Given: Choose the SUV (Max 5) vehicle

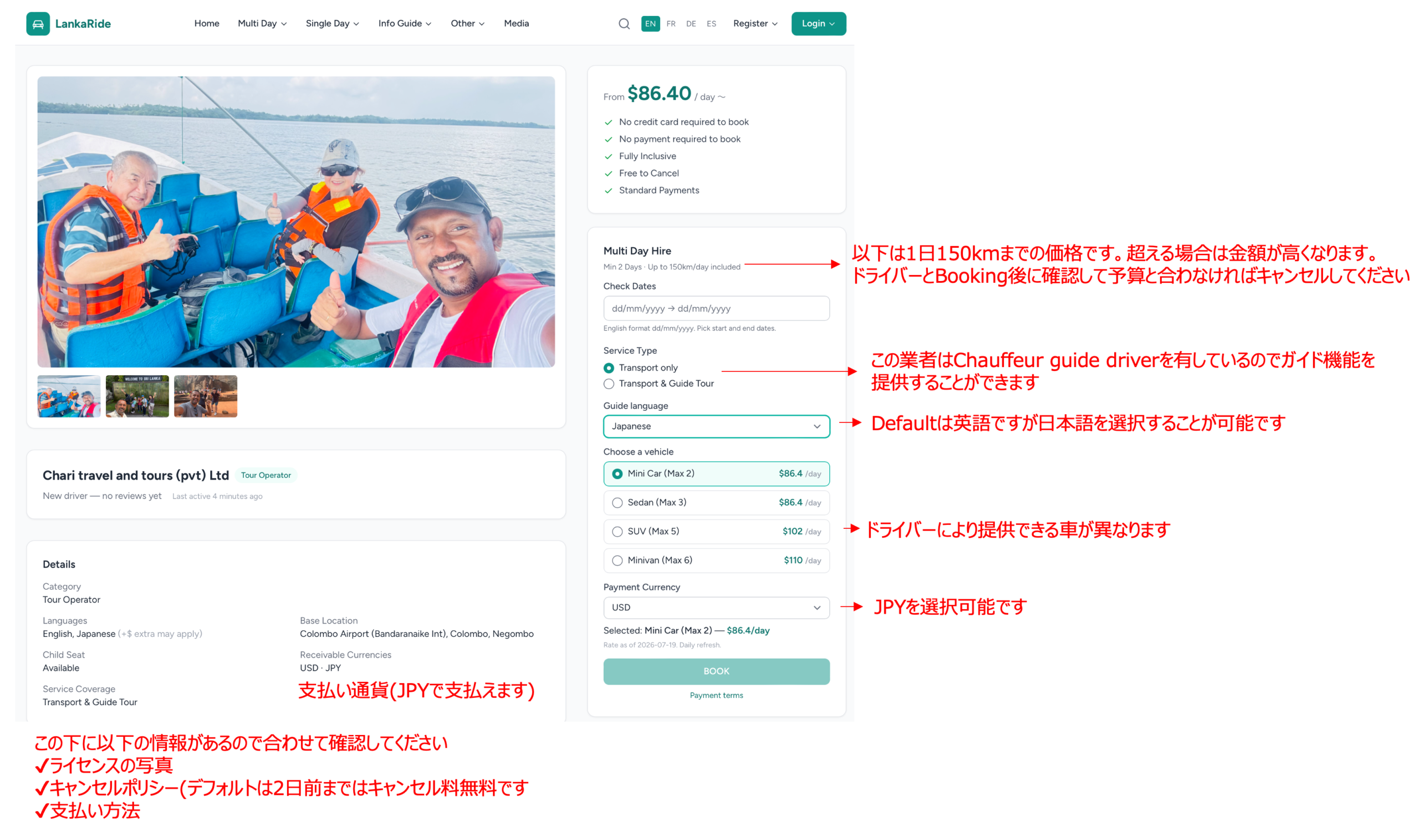Looking at the screenshot, I should pyautogui.click(x=716, y=532).
